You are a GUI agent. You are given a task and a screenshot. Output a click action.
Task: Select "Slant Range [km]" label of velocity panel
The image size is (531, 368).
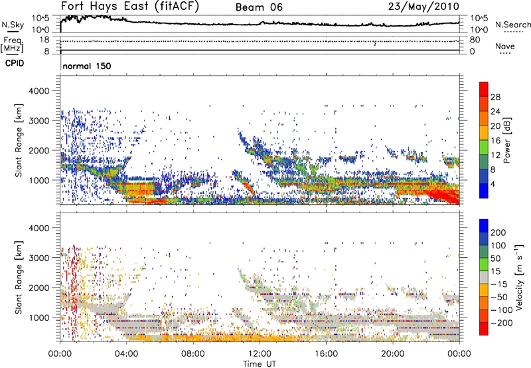pos(19,277)
